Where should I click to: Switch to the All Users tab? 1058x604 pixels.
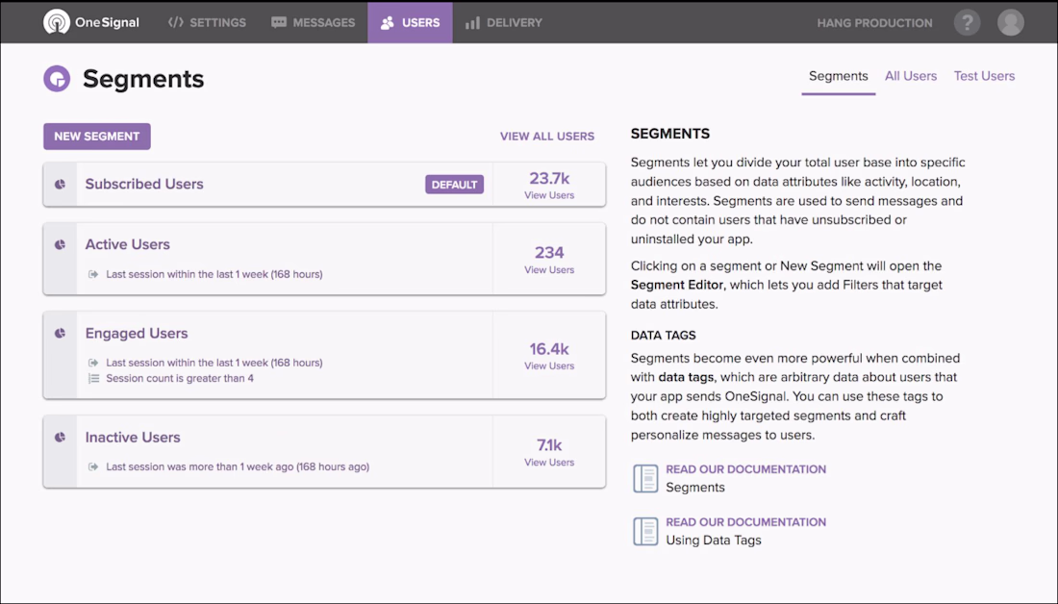(x=911, y=76)
